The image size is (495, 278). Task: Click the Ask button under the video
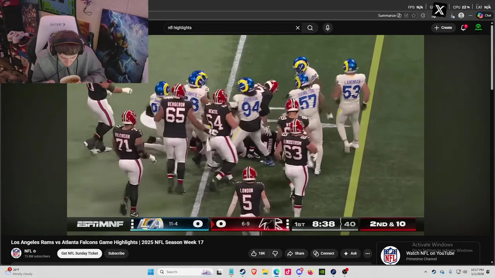[350, 253]
